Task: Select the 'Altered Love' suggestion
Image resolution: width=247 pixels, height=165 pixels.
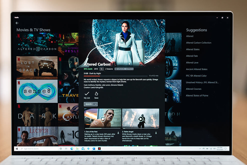Action: (x=192, y=62)
